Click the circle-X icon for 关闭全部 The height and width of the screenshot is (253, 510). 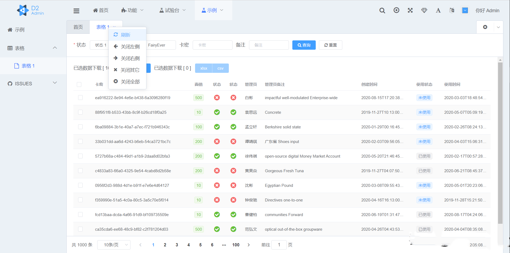coord(116,81)
